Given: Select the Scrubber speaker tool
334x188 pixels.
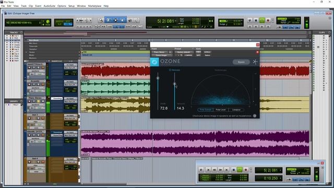Looking at the screenshot, I should point(130,20).
